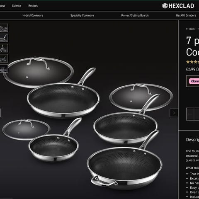Screen dimensions: 199x199
Task: Select fifth thumbnail showing glass lid
Action: pos(4,68)
